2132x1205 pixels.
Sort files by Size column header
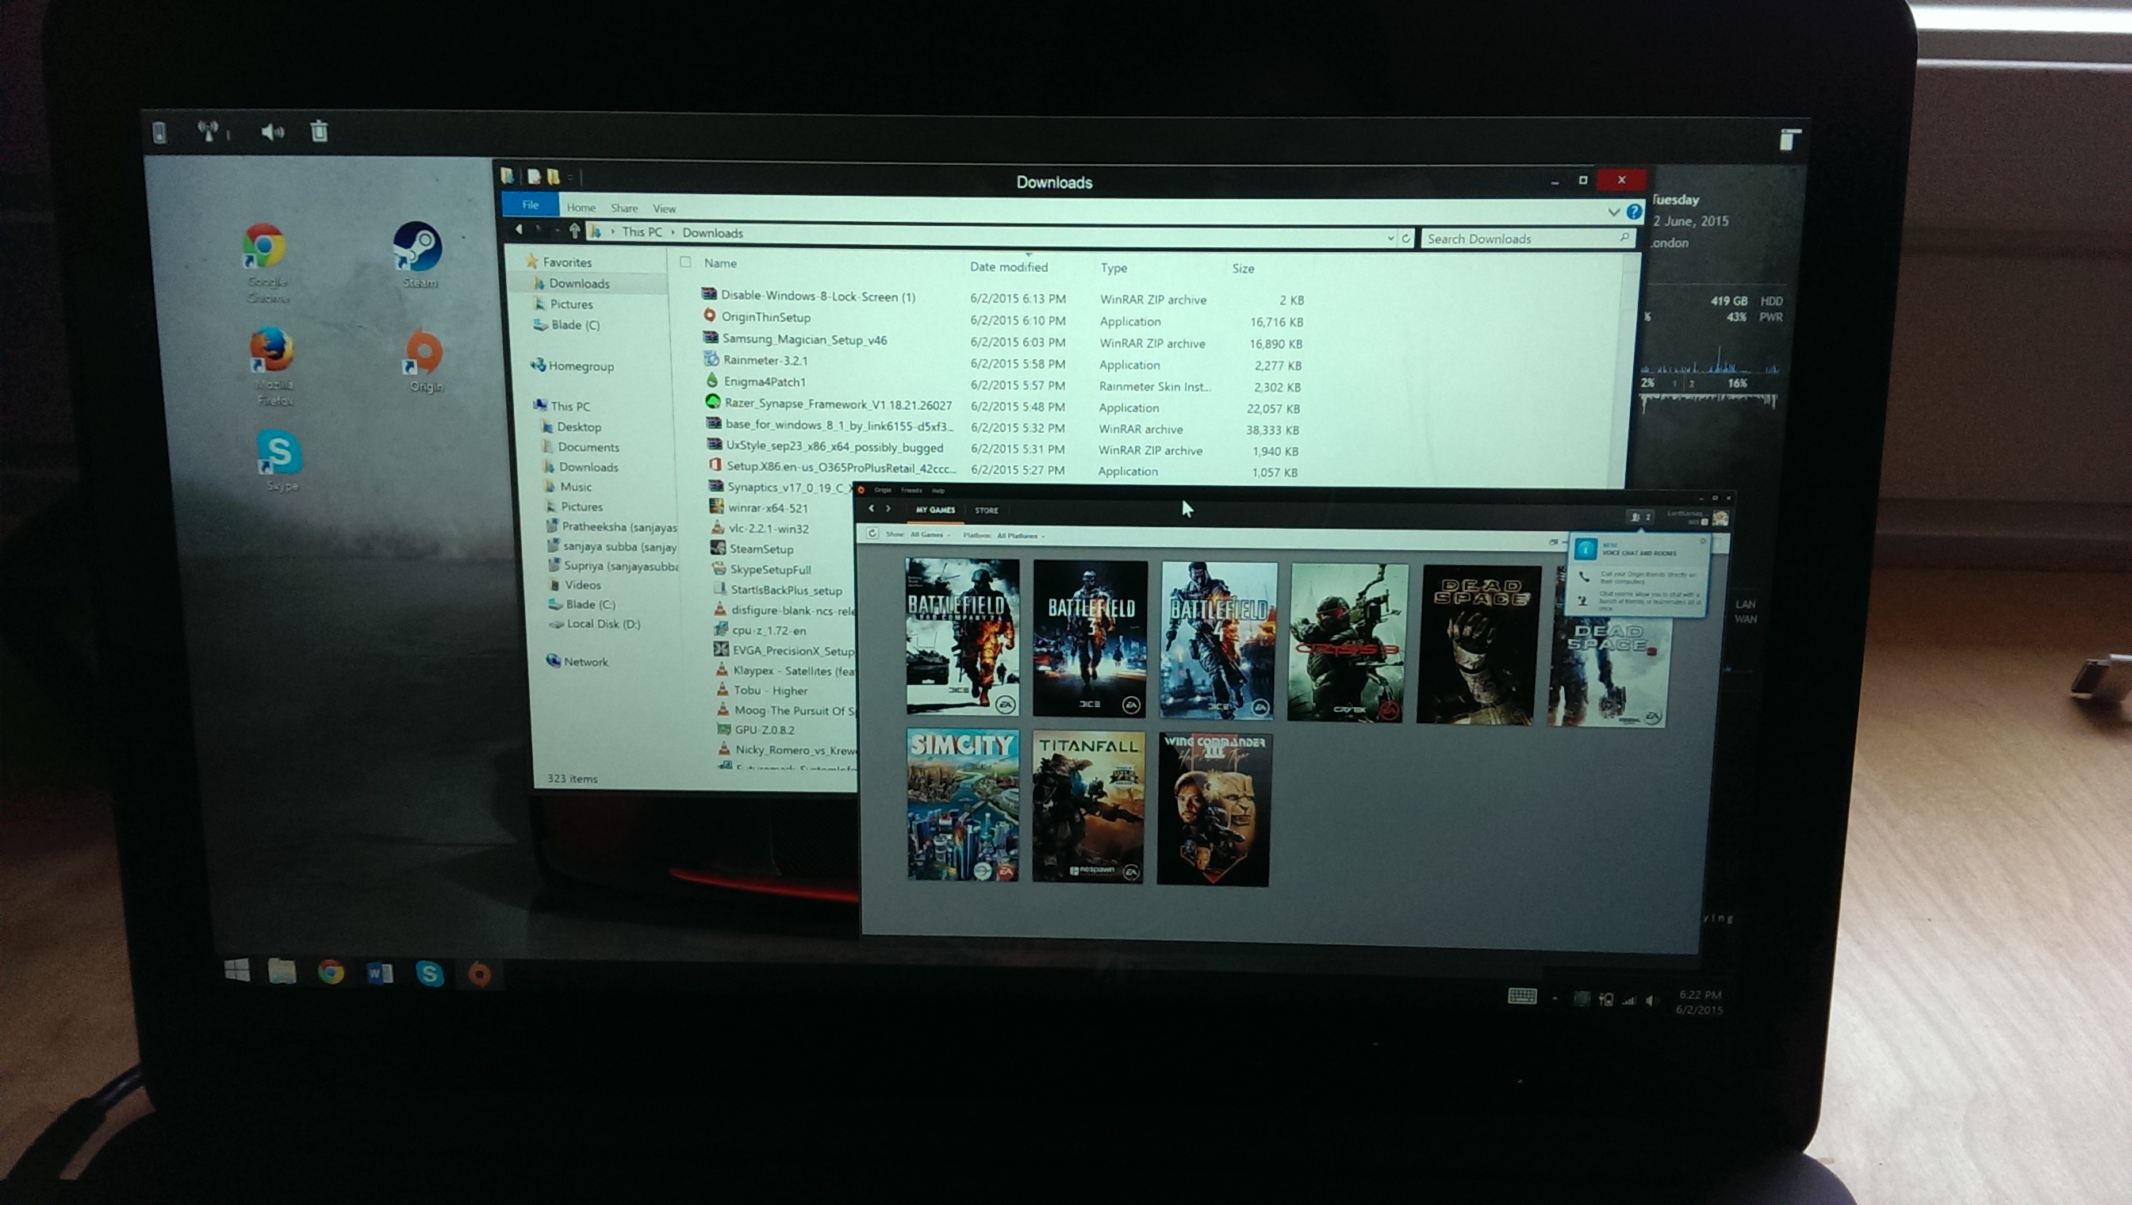pos(1243,268)
